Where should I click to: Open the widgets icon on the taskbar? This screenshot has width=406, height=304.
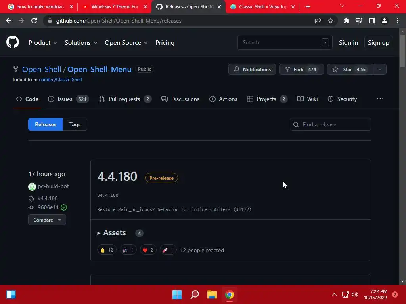pyautogui.click(x=11, y=294)
